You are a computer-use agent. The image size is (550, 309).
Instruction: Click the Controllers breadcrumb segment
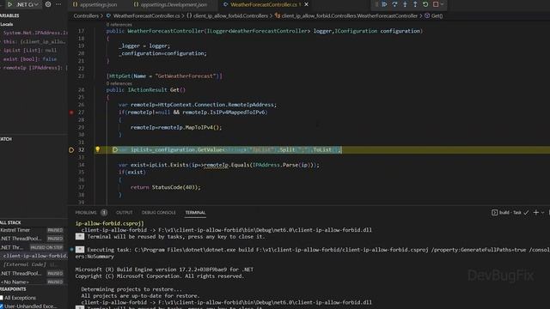coord(86,15)
